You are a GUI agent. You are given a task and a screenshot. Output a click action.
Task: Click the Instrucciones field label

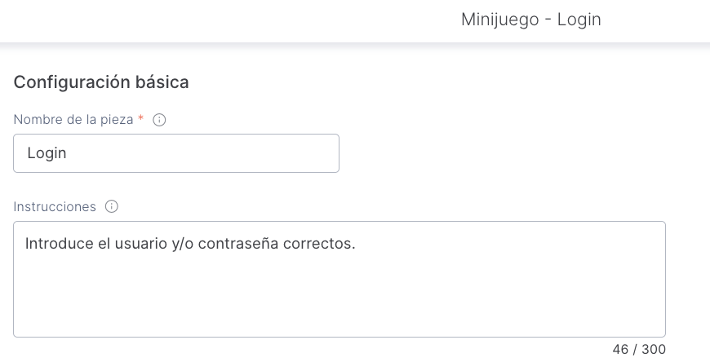(x=55, y=207)
